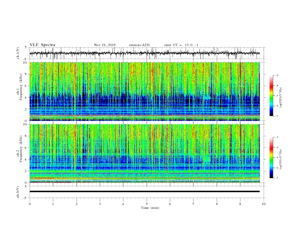Click the "2" tick on the time axis

point(76,204)
